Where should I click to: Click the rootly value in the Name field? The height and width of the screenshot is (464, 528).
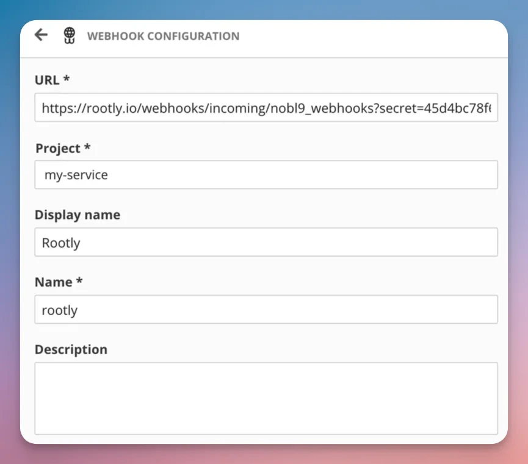[59, 310]
